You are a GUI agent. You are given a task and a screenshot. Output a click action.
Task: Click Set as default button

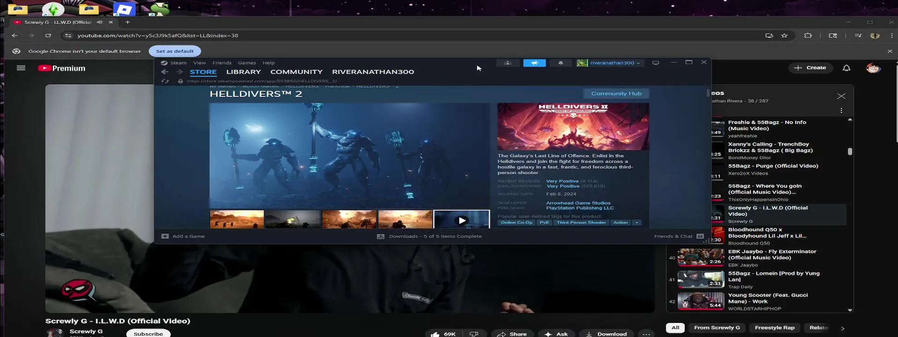coord(175,51)
